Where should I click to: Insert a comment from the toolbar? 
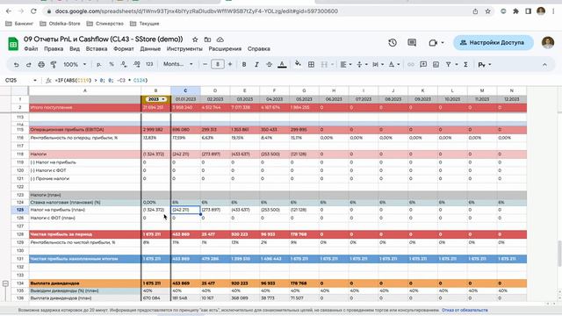pos(423,64)
